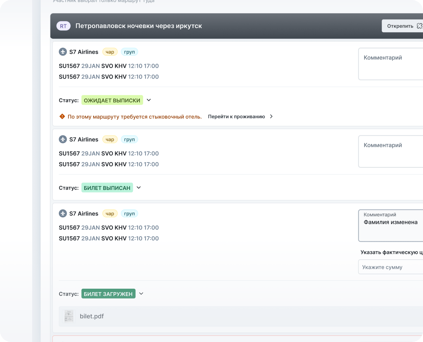Viewport: 423px width, 342px height.
Task: Click the arrow icon after Перейти к проживанию
Action: [x=271, y=116]
